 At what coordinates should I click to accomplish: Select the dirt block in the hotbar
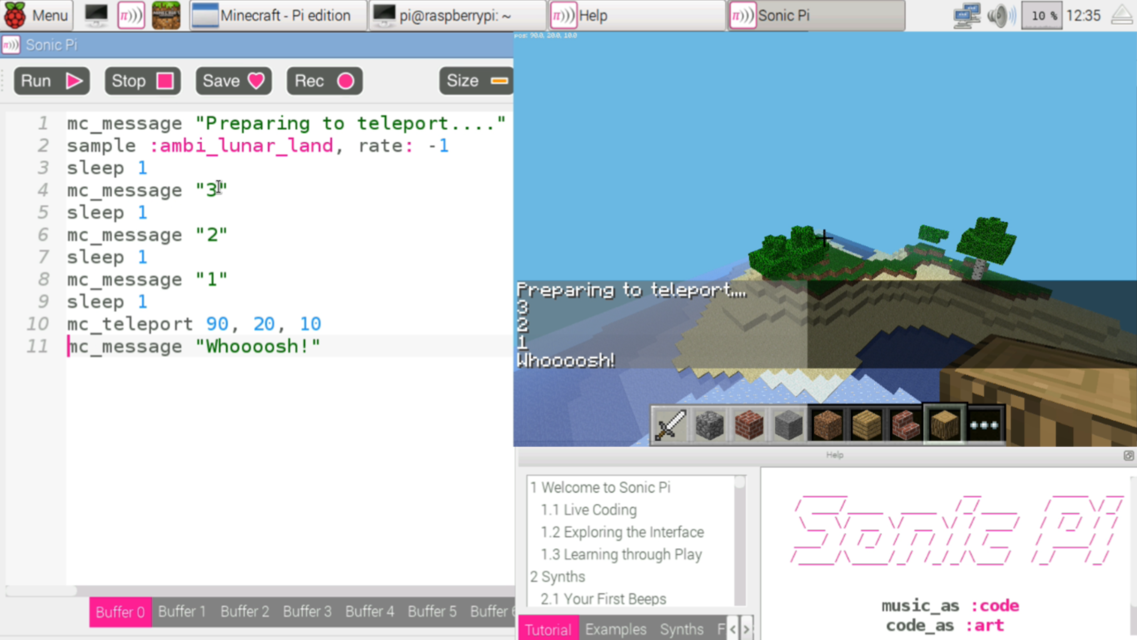coord(827,425)
